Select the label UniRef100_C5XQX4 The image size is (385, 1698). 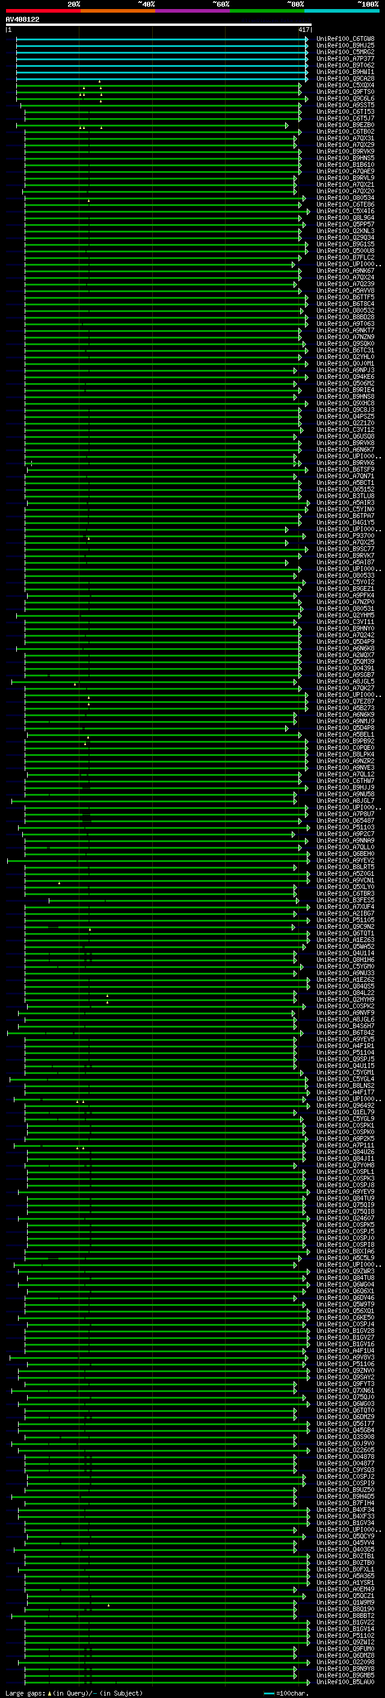(x=345, y=85)
